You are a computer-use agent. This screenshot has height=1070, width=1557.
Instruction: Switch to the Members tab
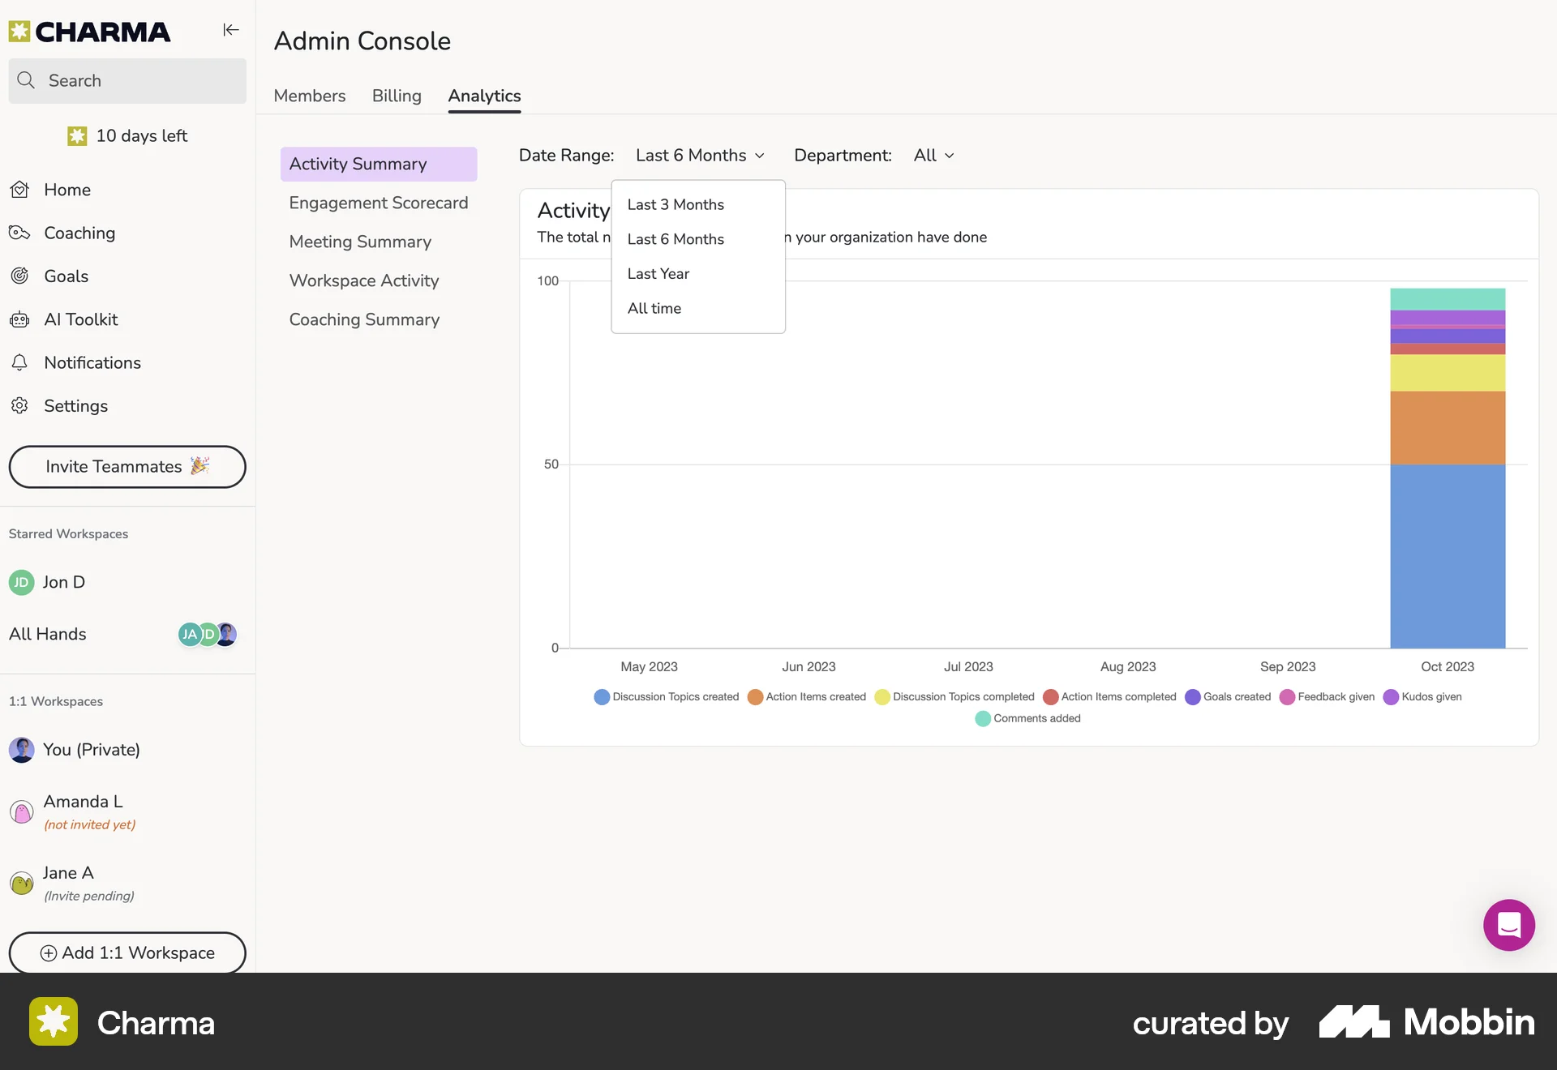click(309, 96)
